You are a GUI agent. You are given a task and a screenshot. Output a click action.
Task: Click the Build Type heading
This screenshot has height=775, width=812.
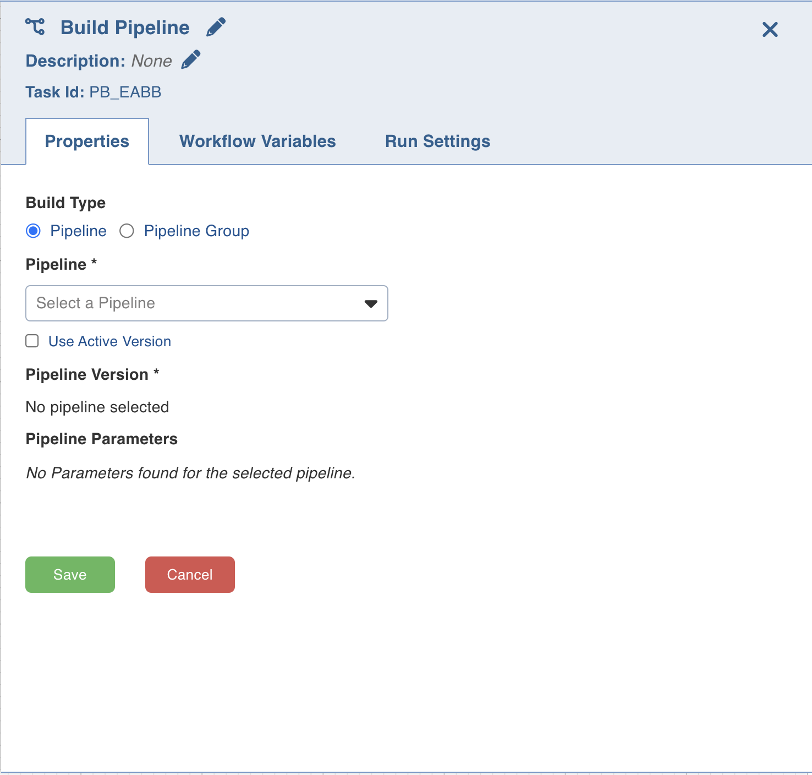point(65,203)
